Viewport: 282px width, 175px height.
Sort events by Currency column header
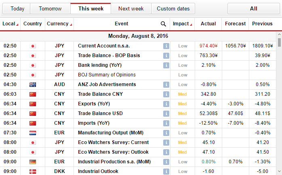coord(59,24)
